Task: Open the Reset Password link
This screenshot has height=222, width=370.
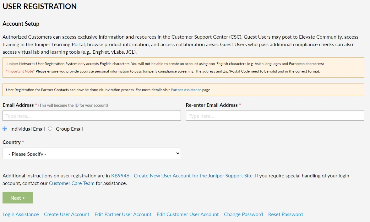Action: coord(285,214)
